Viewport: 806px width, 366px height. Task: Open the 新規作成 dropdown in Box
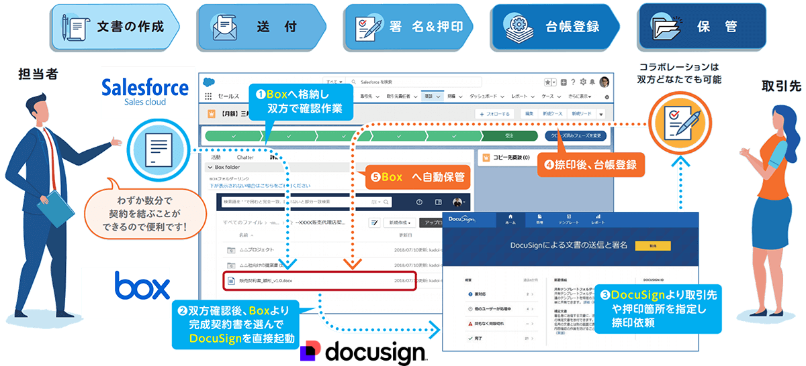(399, 223)
